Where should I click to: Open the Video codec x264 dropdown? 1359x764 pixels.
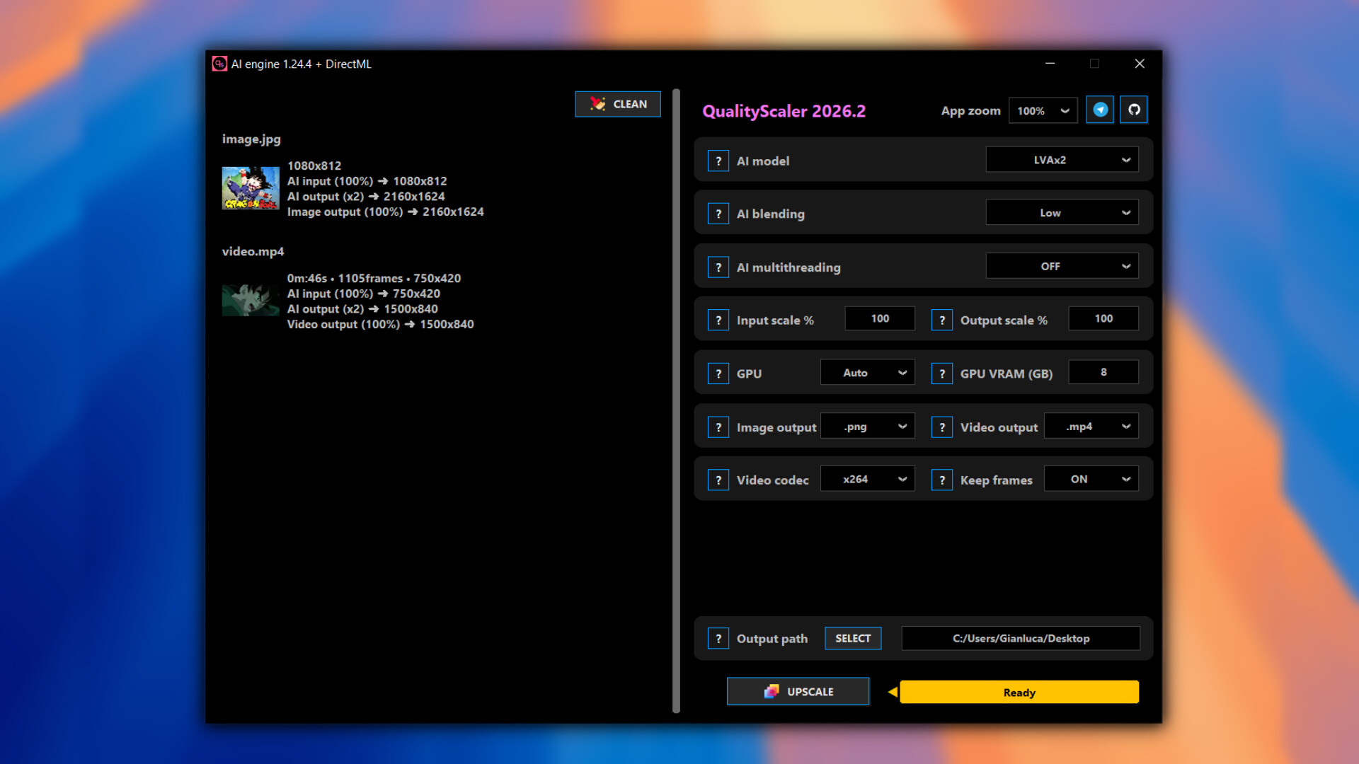pyautogui.click(x=867, y=480)
